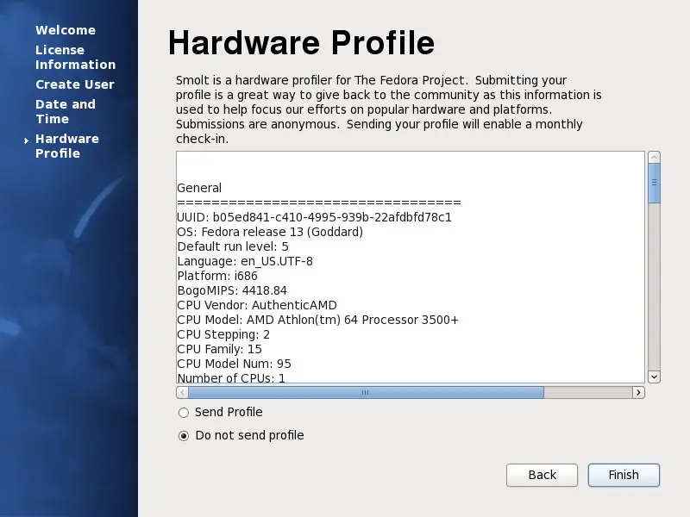Click Date and Time step in sidebar

click(66, 112)
